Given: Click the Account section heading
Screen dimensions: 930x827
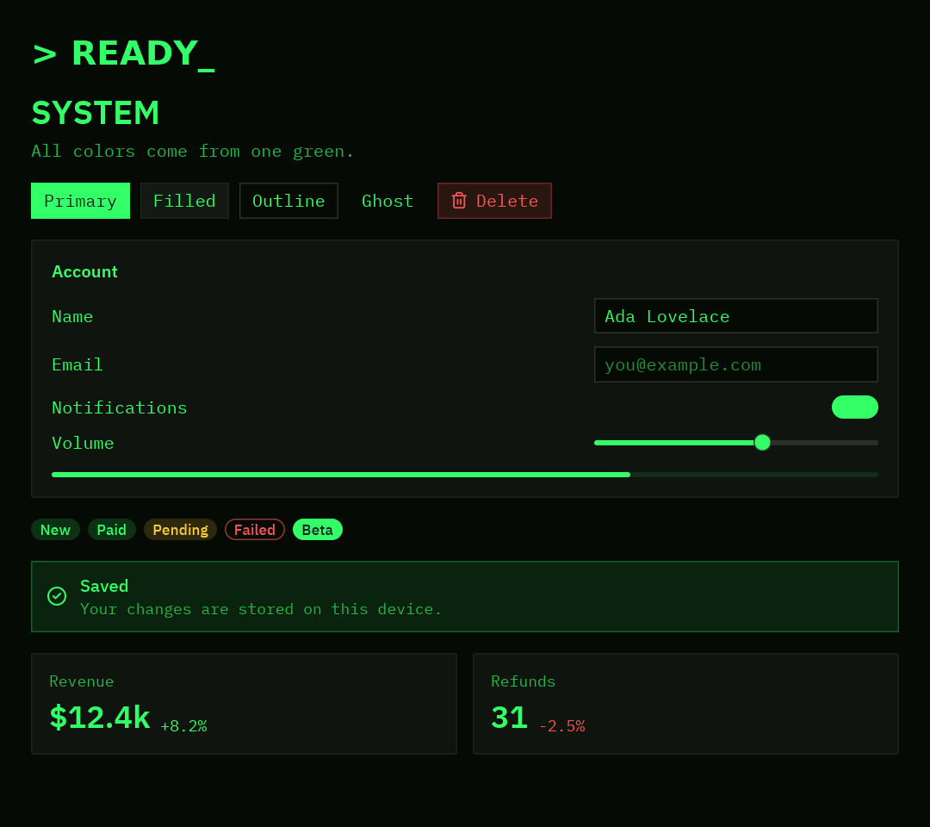Looking at the screenshot, I should 84,271.
